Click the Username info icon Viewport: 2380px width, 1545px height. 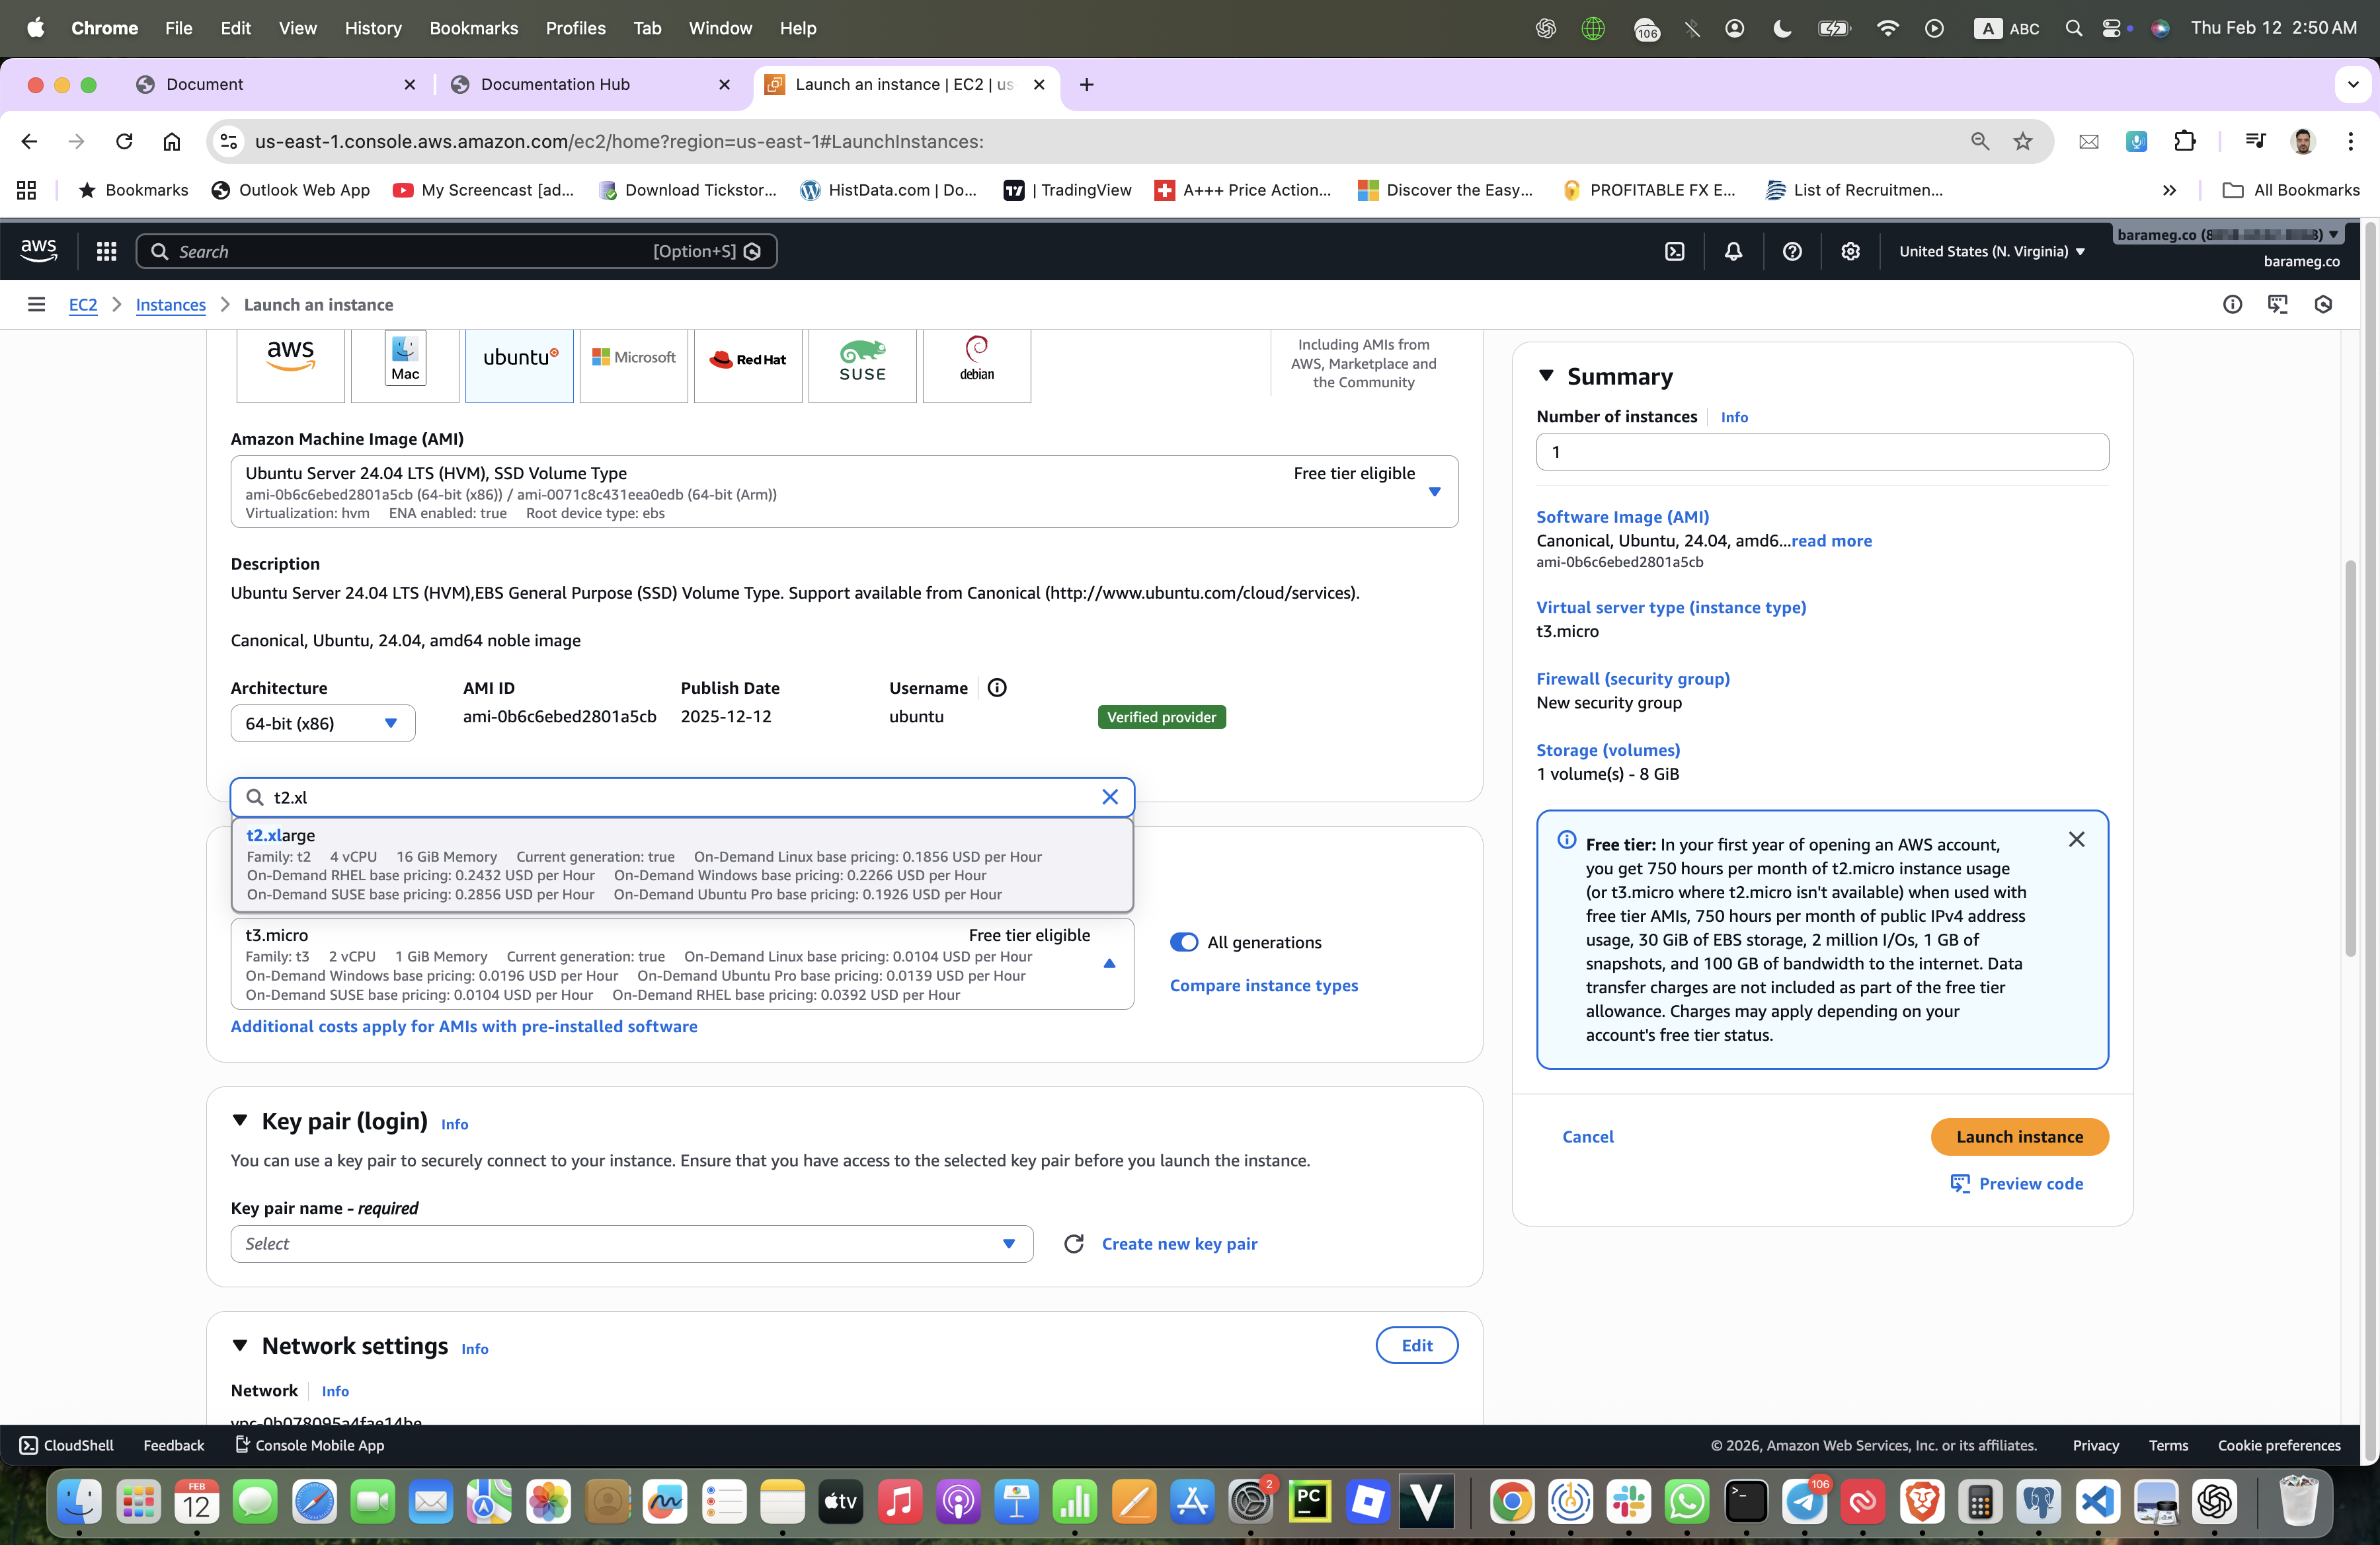coord(996,687)
